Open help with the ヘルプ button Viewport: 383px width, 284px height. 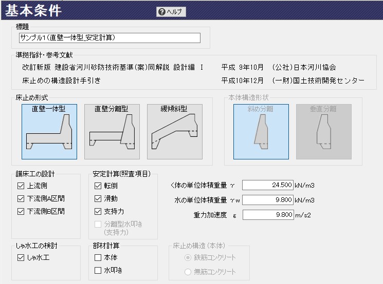pos(171,12)
